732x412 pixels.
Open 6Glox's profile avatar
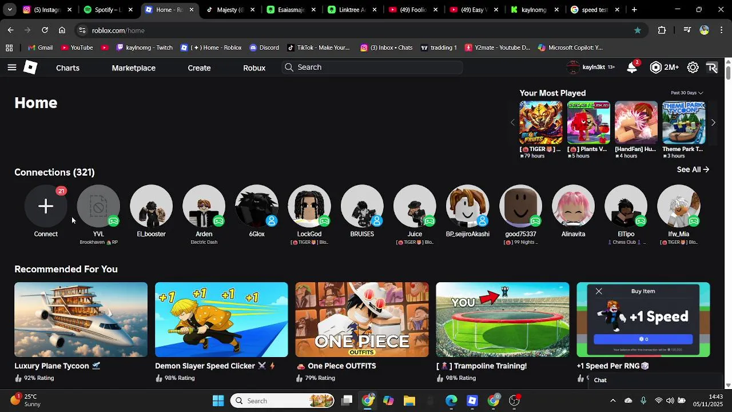coord(257,206)
